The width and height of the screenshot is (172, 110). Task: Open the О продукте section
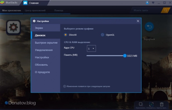pyautogui.click(x=46, y=72)
